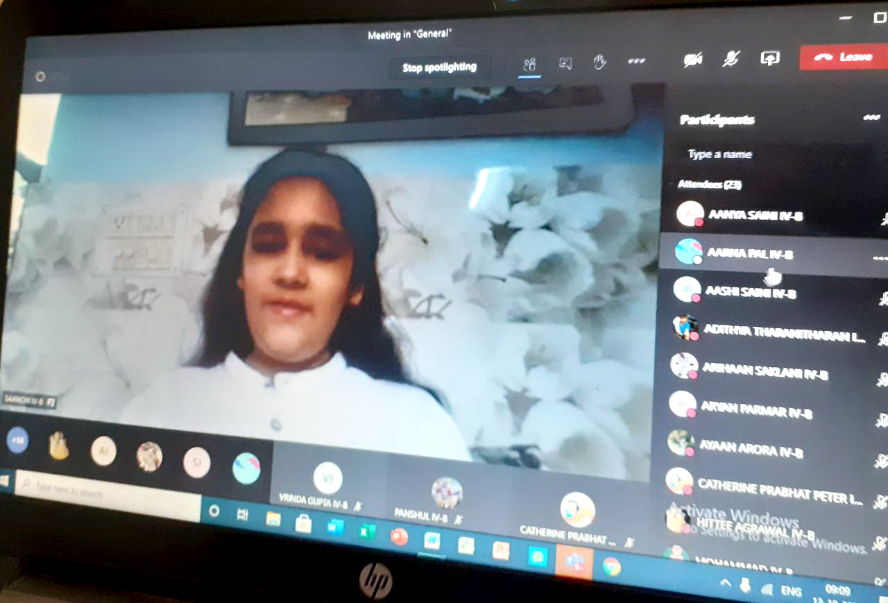Click muted mic icon beside AASHI SAINI
Viewport: 888px width, 603px height.
point(883,298)
